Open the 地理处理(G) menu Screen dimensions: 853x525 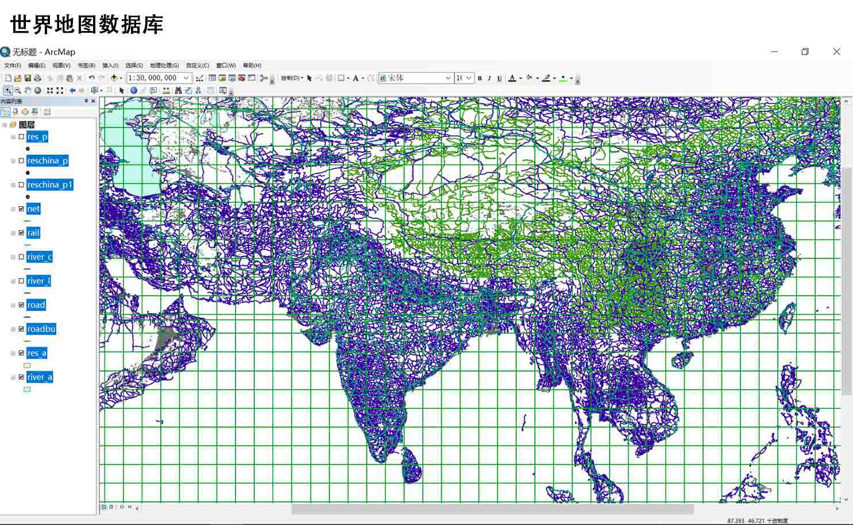164,65
